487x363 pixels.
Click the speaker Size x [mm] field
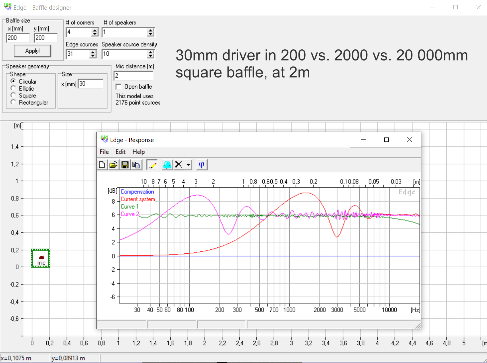tap(90, 84)
